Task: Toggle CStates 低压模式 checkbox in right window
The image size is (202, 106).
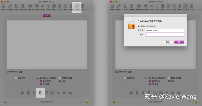Action: 150,78
